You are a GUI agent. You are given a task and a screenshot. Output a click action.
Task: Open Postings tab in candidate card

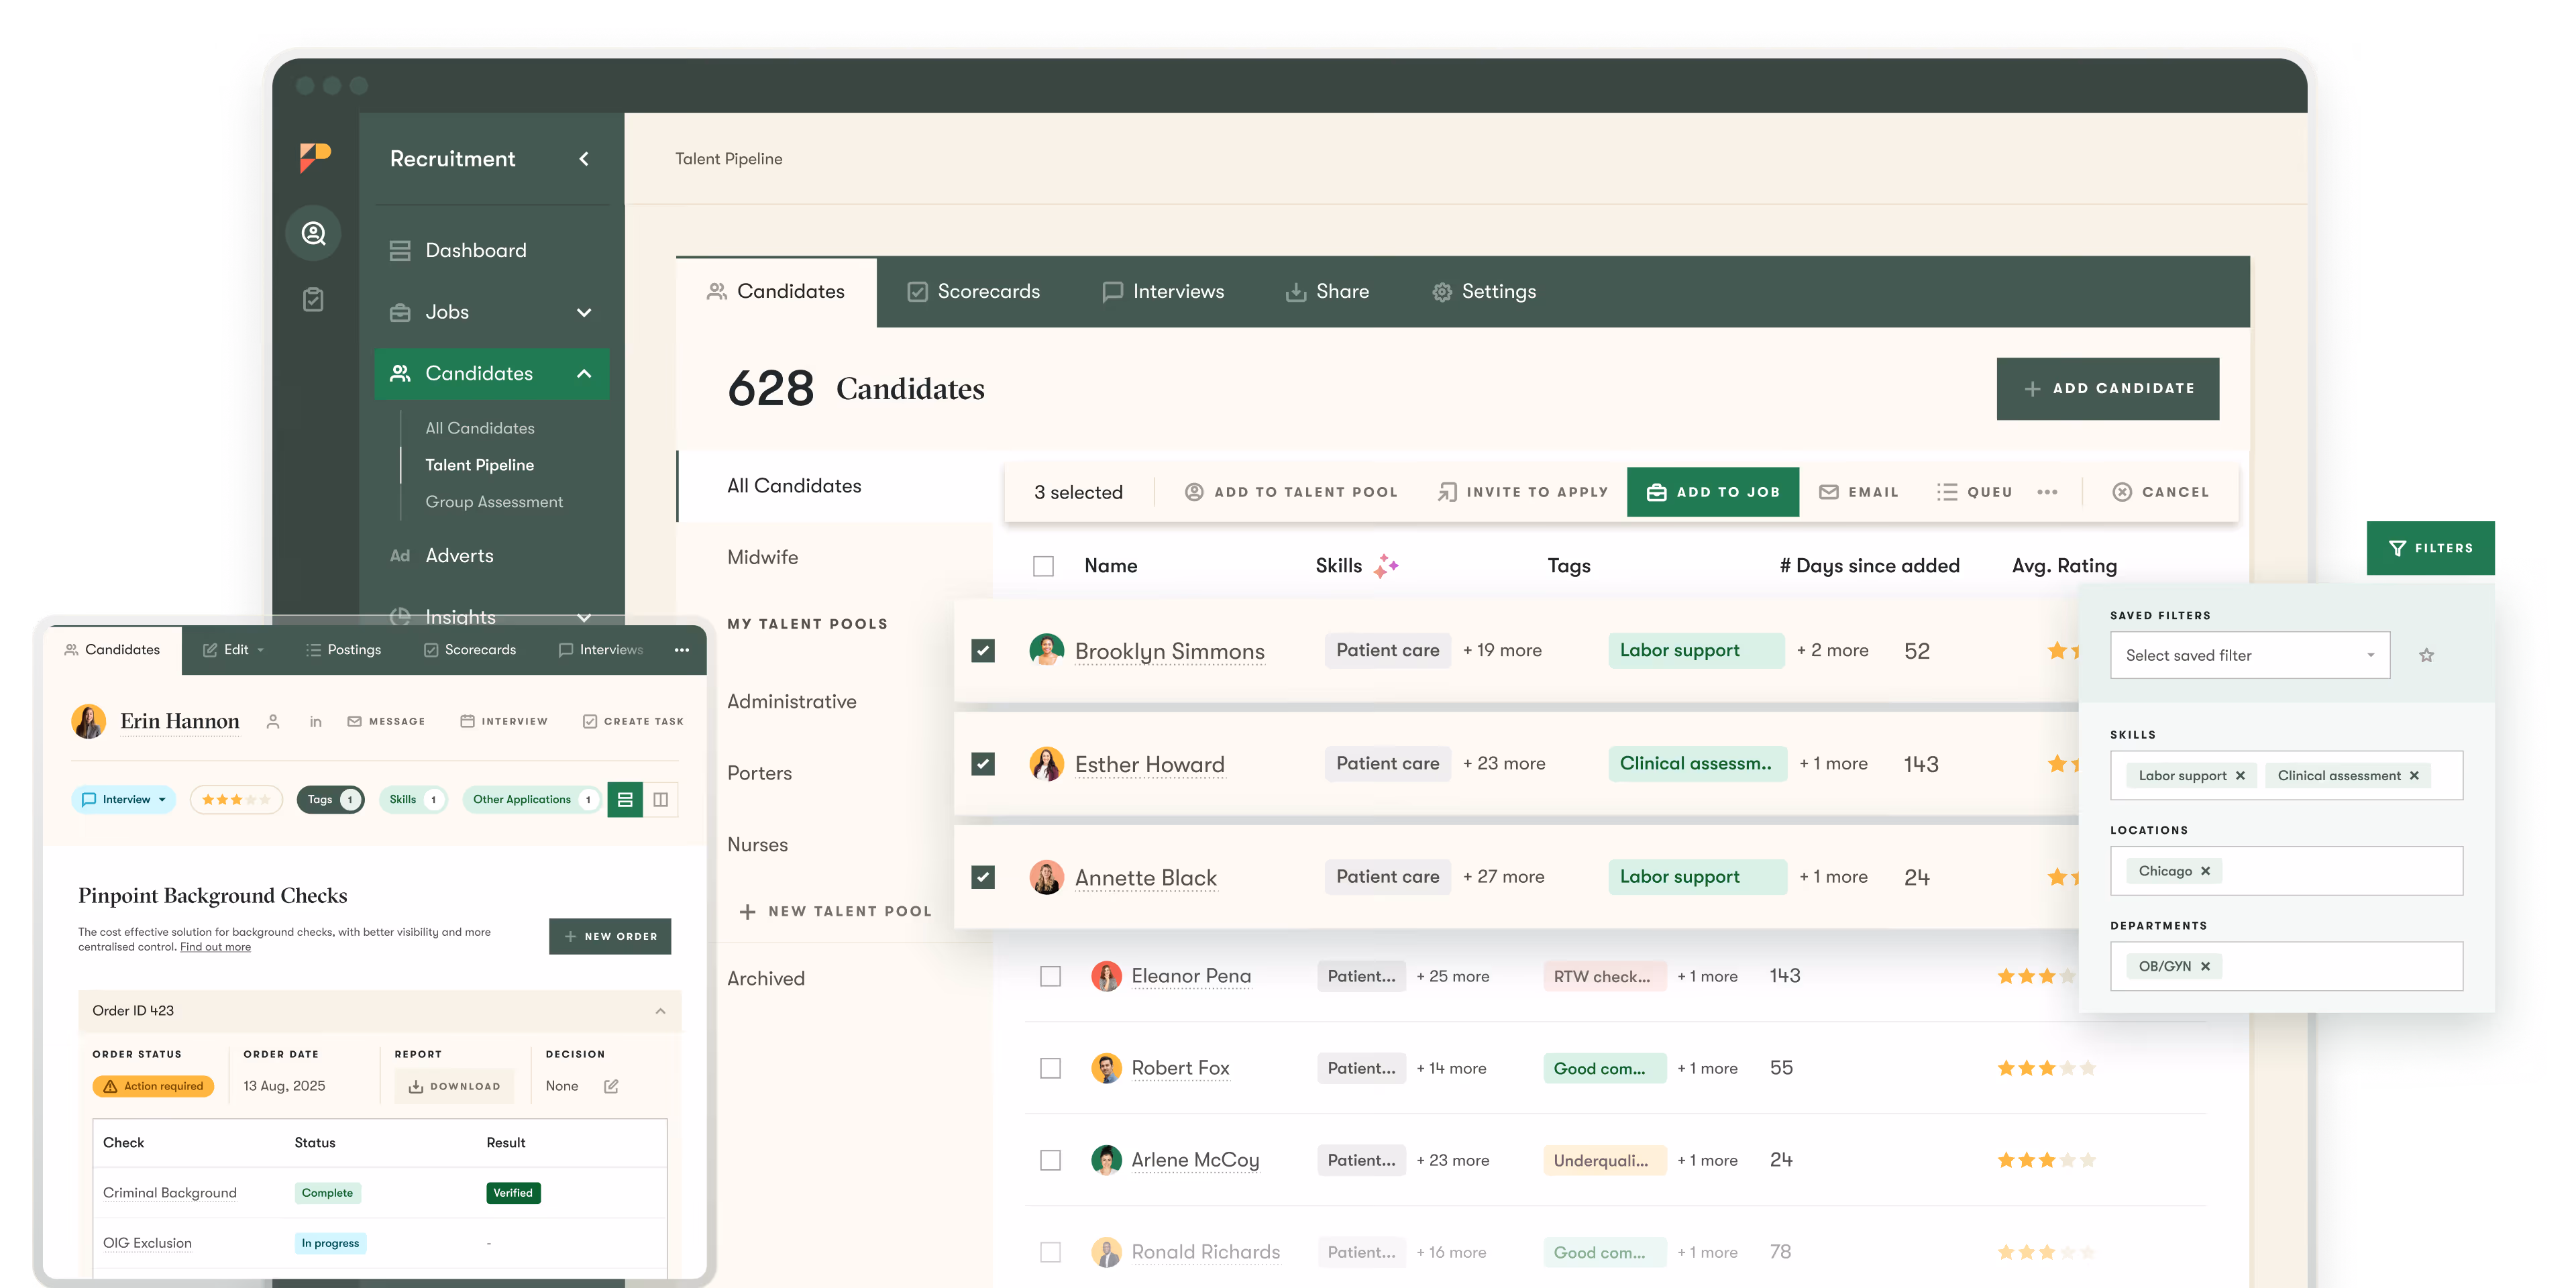pos(343,650)
